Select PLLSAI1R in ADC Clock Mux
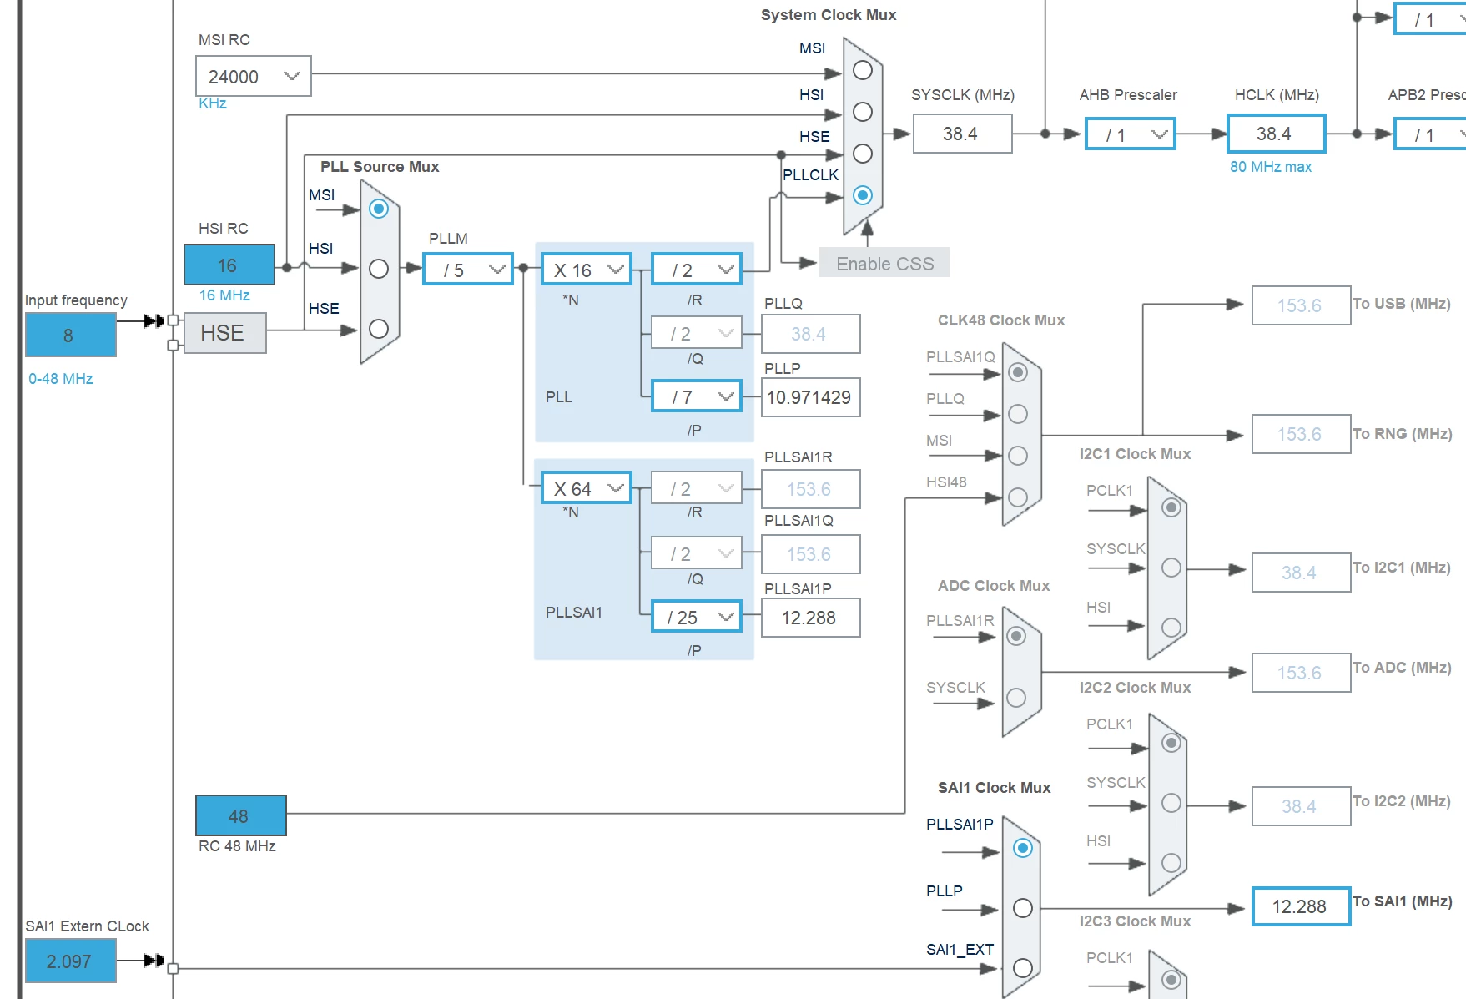Image resolution: width=1466 pixels, height=999 pixels. tap(1016, 636)
